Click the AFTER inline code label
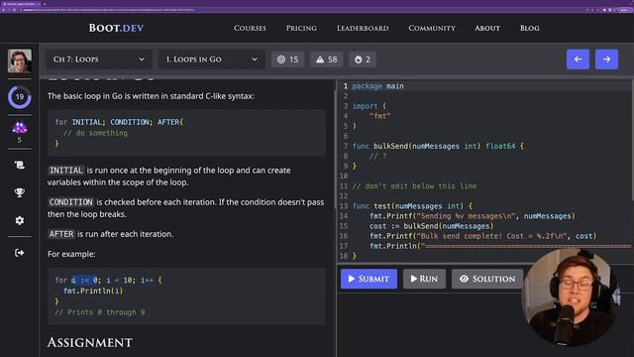 click(61, 234)
